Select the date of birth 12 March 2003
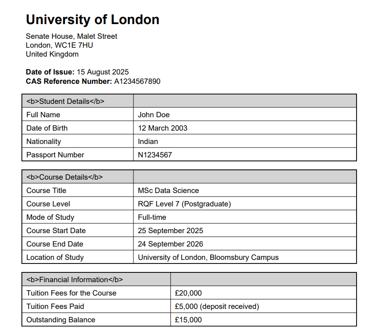The height and width of the screenshot is (333, 382). pyautogui.click(x=162, y=128)
